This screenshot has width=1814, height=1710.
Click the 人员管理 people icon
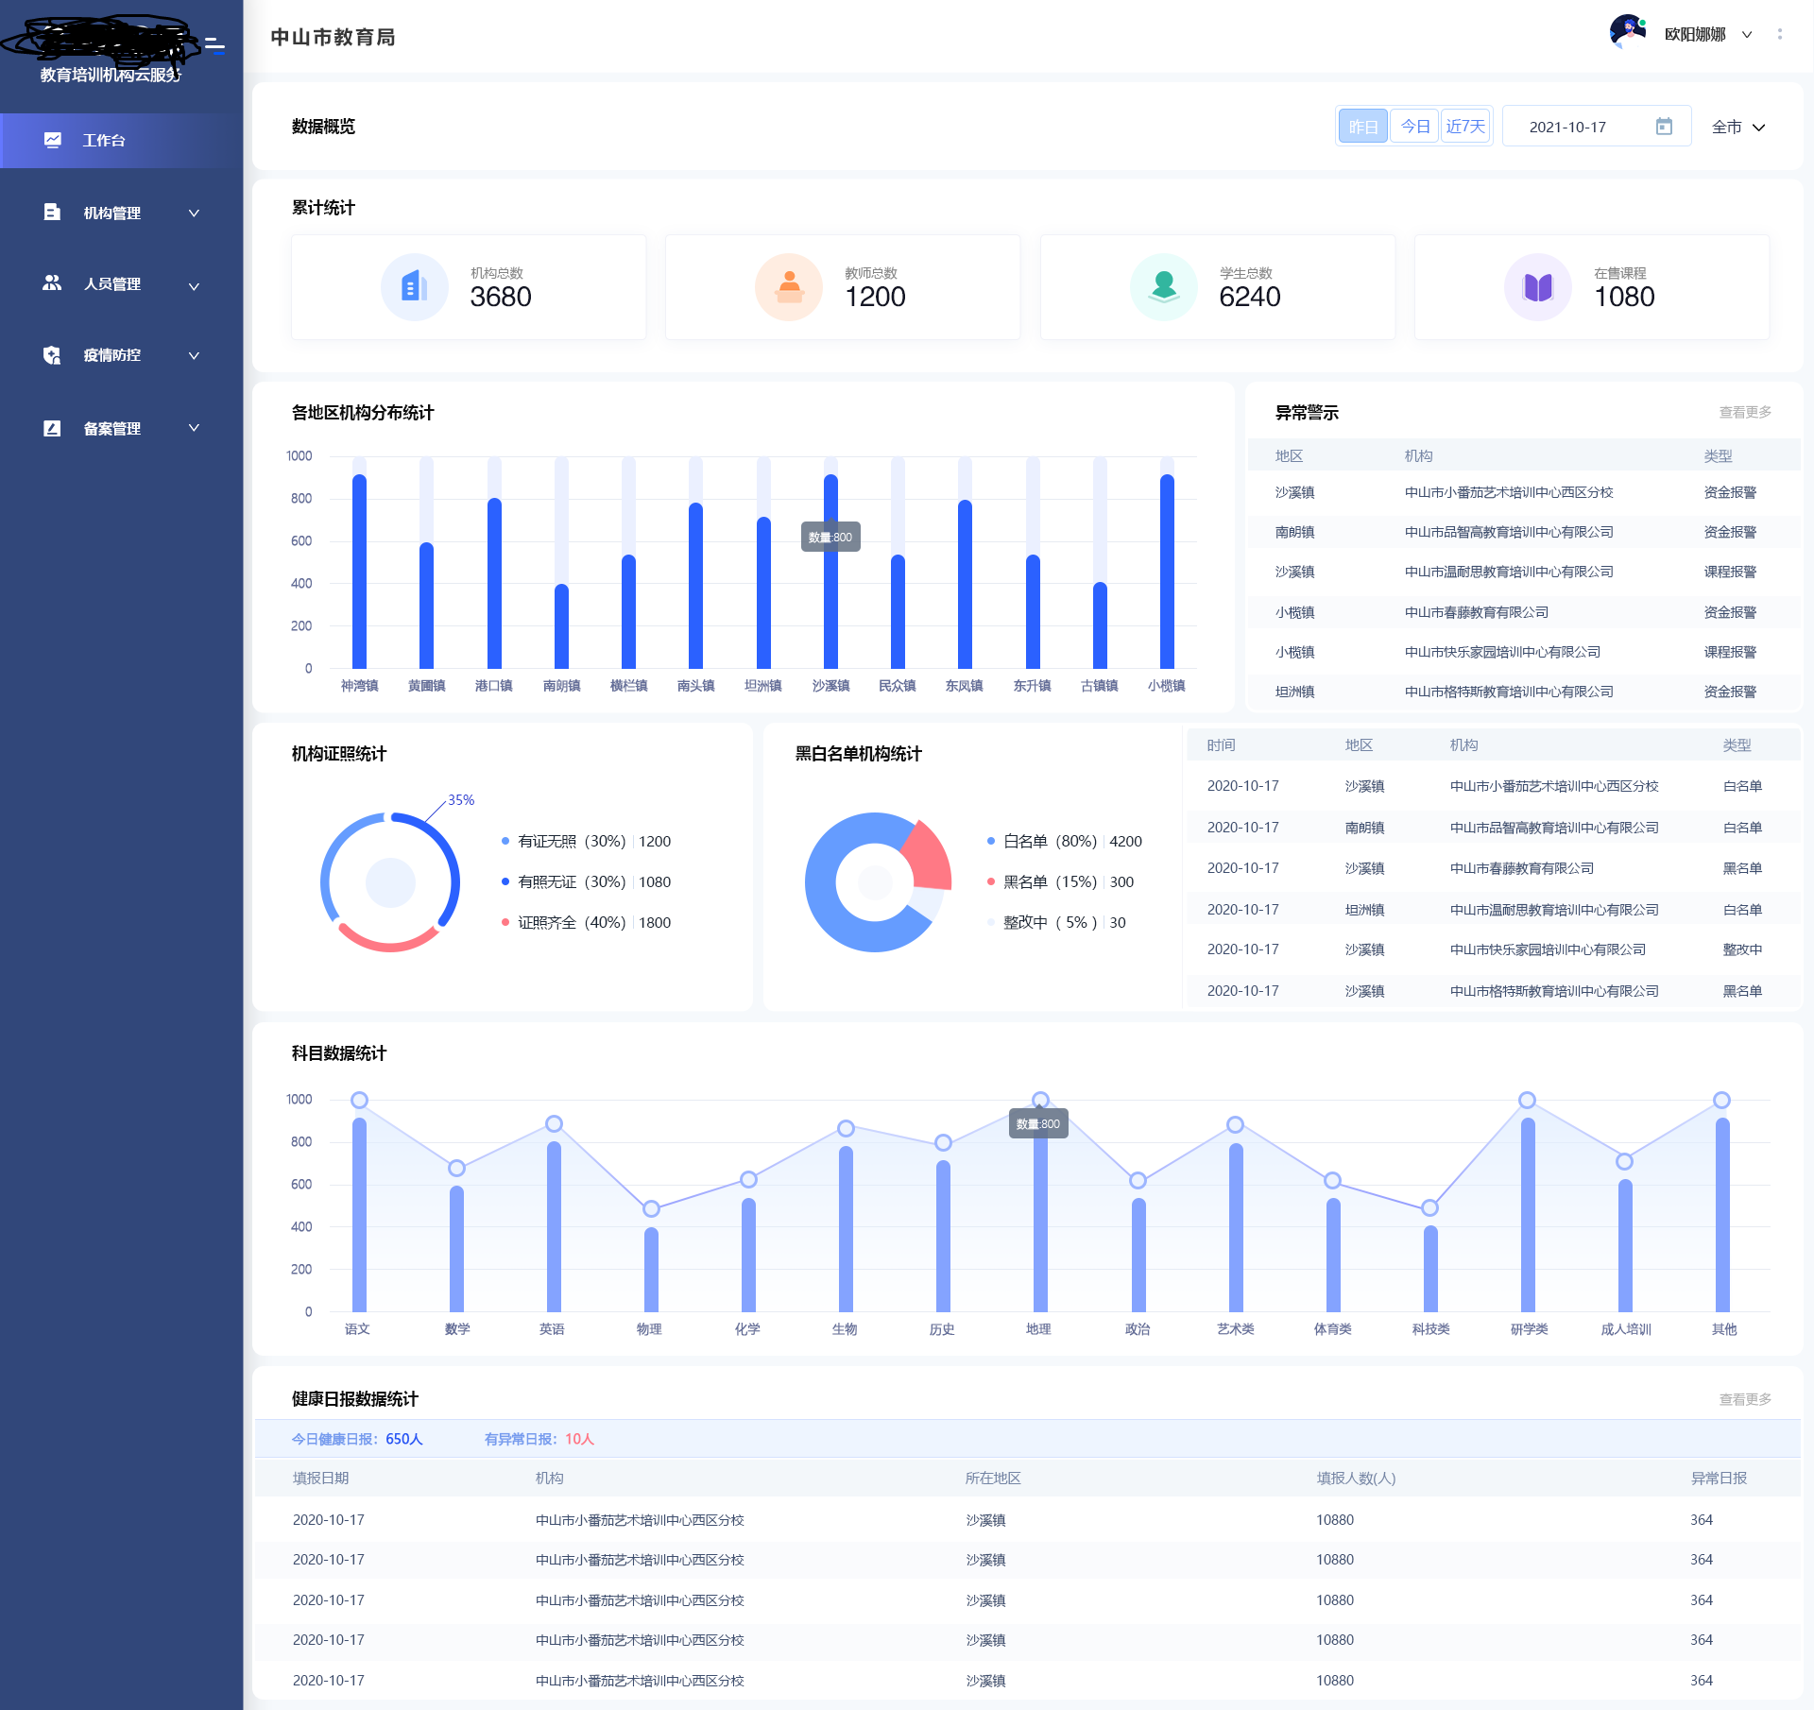point(52,283)
